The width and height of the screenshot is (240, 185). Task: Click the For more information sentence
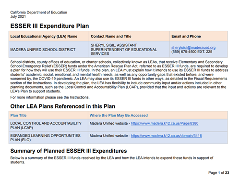pos(50,97)
